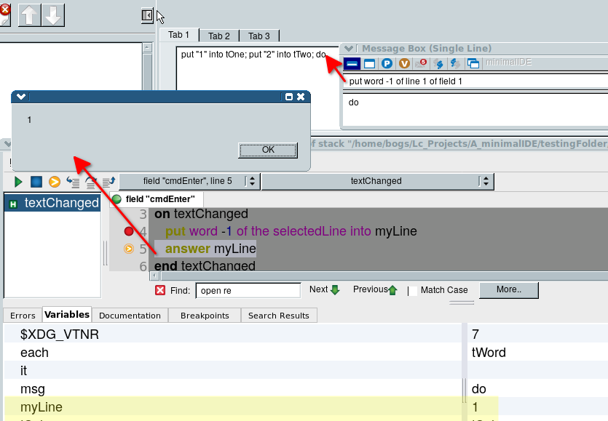Open the Variables tab
The image size is (608, 421).
tap(67, 315)
